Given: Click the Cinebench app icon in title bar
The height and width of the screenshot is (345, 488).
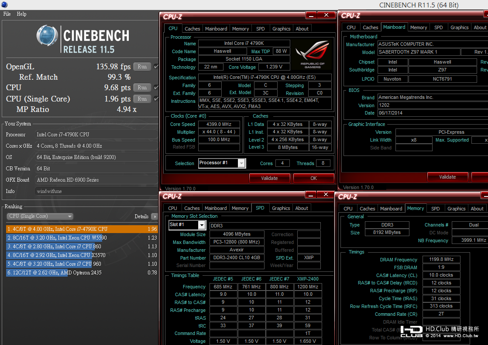Looking at the screenshot, I should tap(4, 4).
